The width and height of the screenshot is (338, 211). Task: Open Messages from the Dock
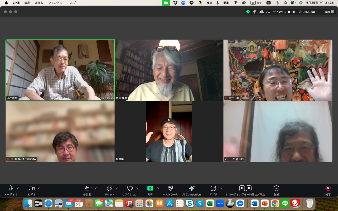coord(99,203)
